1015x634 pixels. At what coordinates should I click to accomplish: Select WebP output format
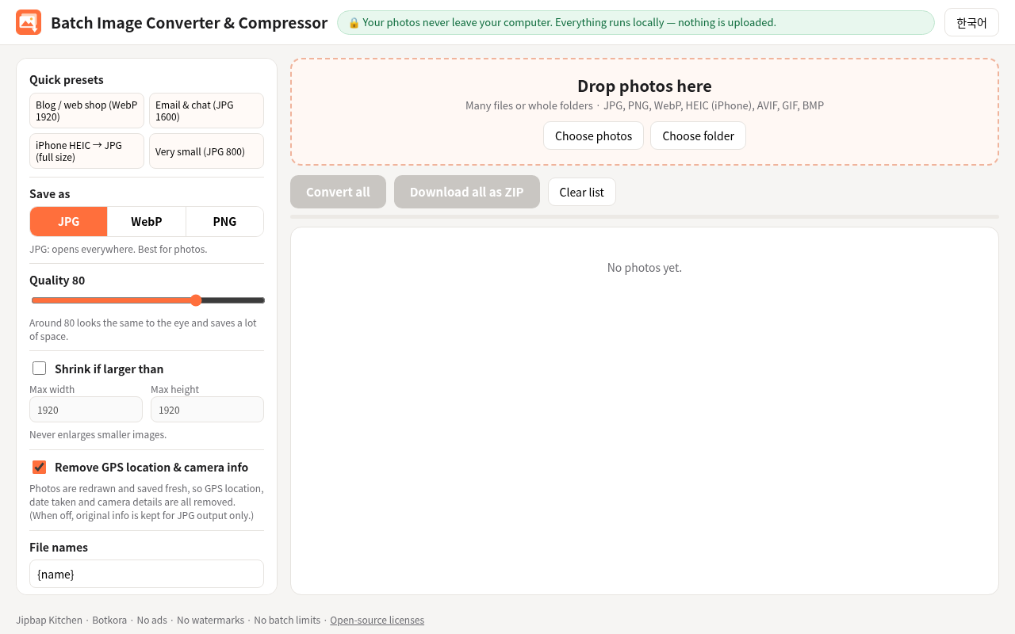pyautogui.click(x=147, y=221)
